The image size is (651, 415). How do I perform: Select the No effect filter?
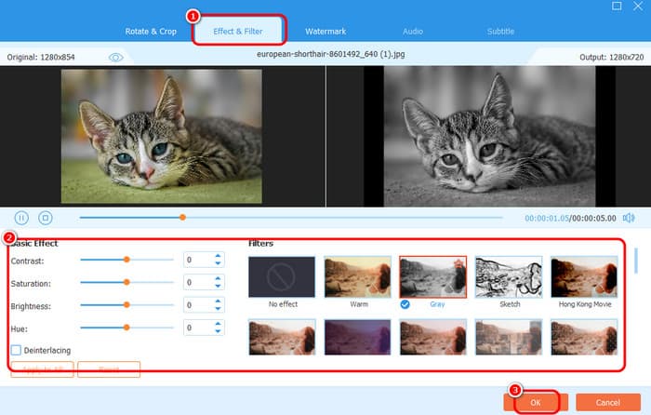(282, 276)
